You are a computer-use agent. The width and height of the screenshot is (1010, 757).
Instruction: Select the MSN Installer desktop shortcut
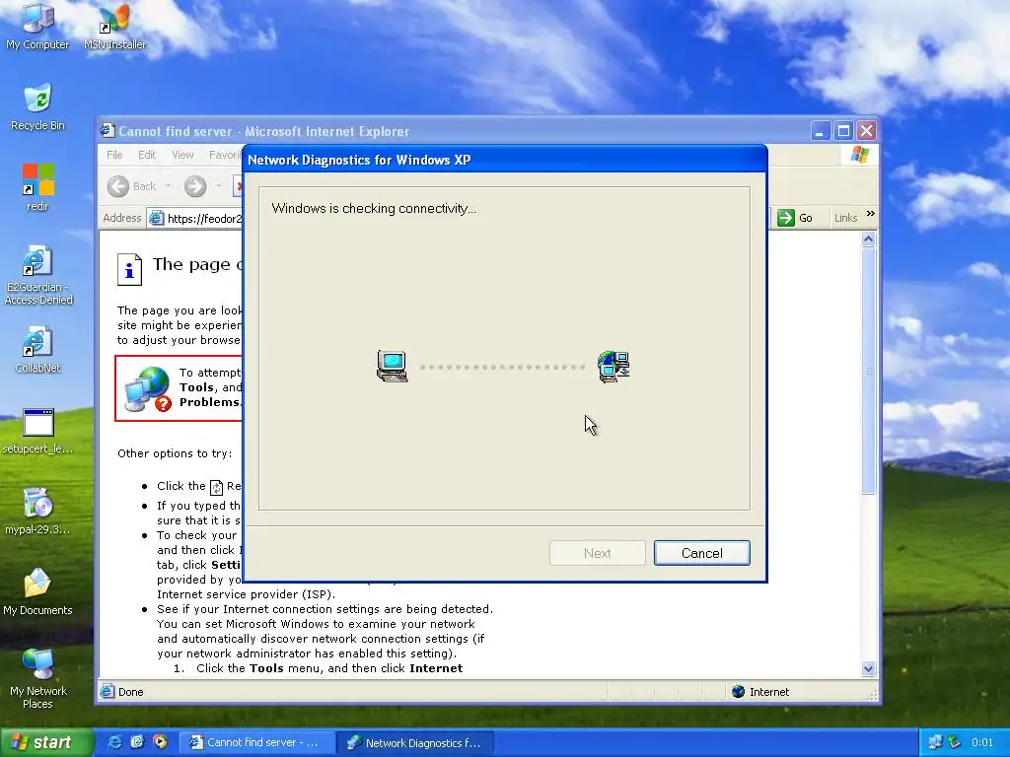coord(114,26)
